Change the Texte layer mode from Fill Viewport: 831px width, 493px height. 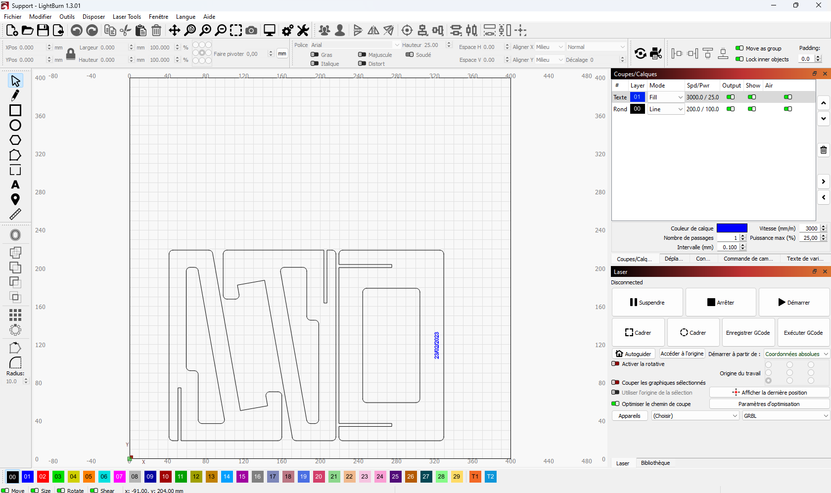[665, 97]
